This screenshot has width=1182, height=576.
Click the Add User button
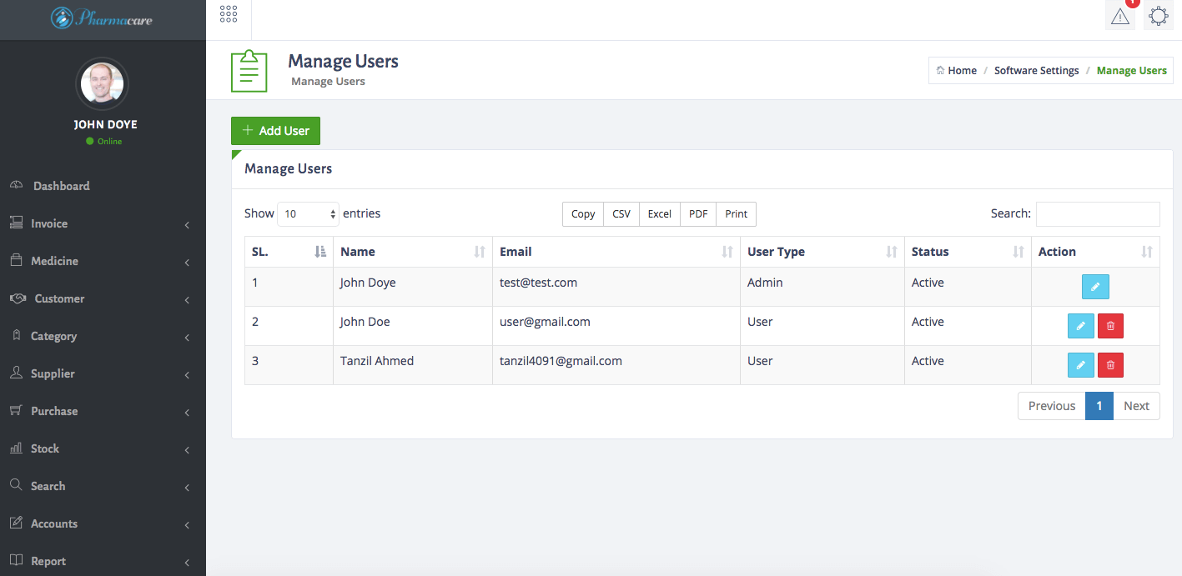click(275, 131)
